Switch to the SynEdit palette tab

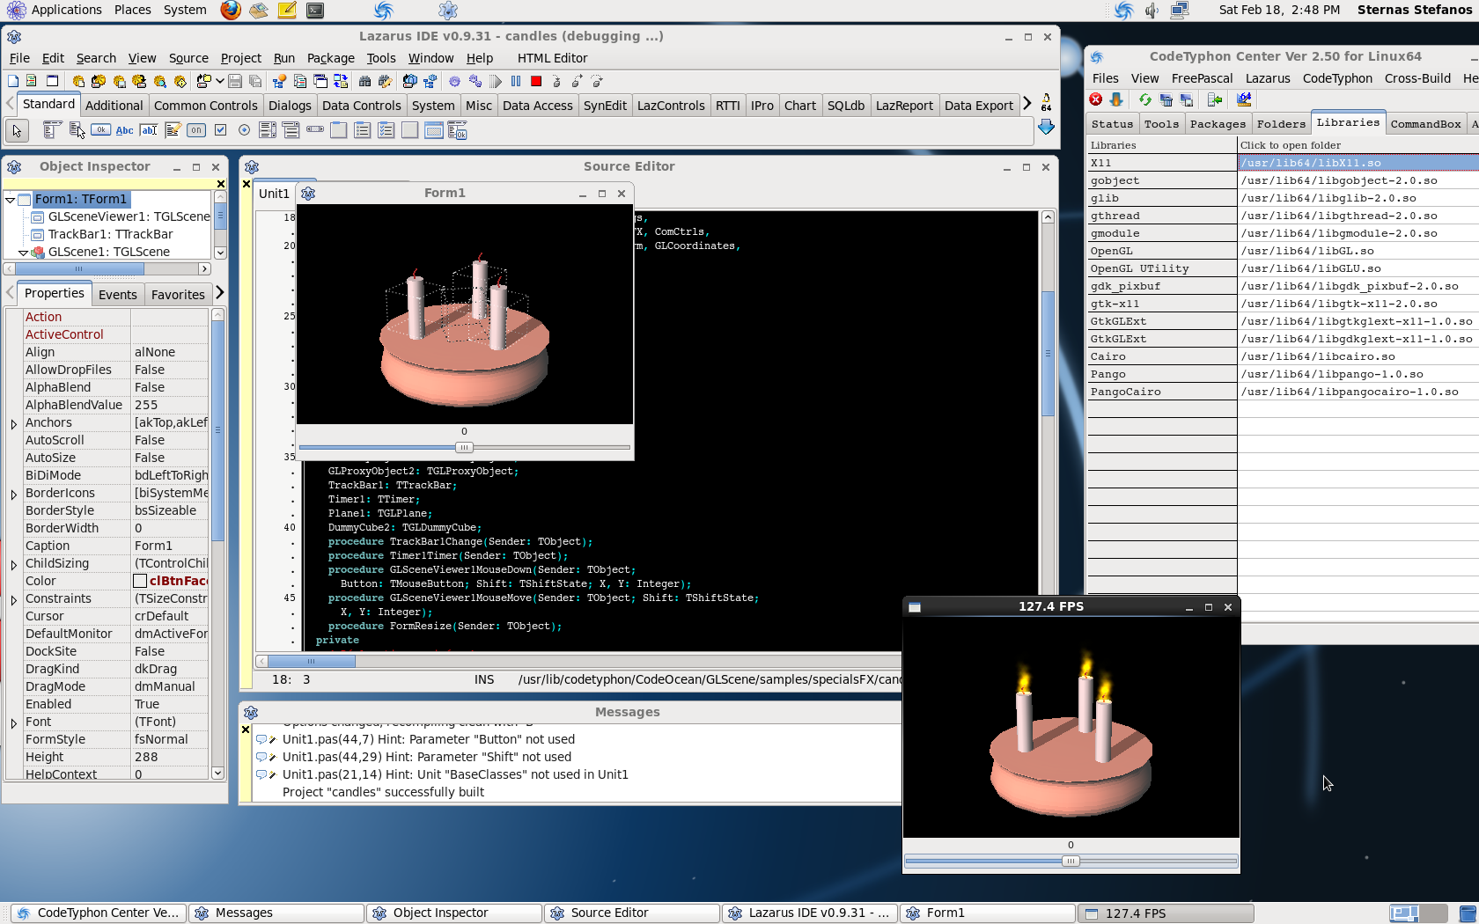(x=605, y=106)
